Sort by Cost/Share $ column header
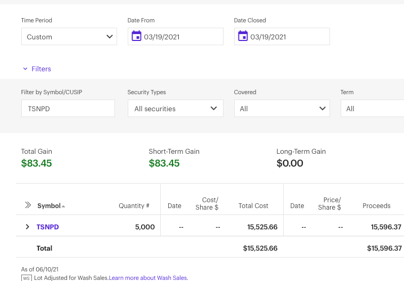The height and width of the screenshot is (281, 404). tap(207, 204)
